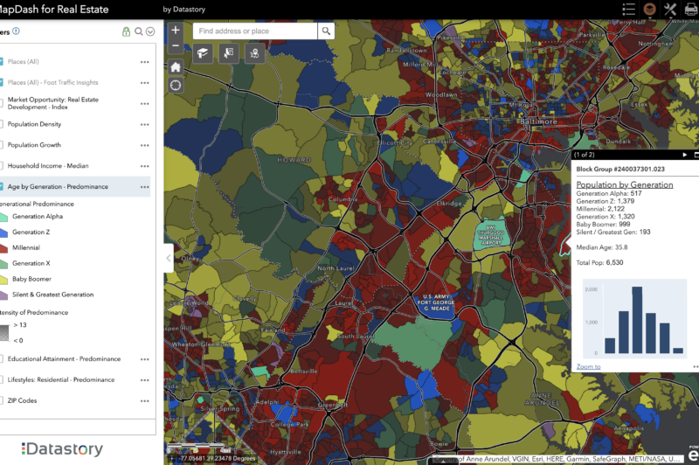Viewport: 699px width, 465px height.
Task: Open the location pin proximity tool
Action: [x=254, y=53]
